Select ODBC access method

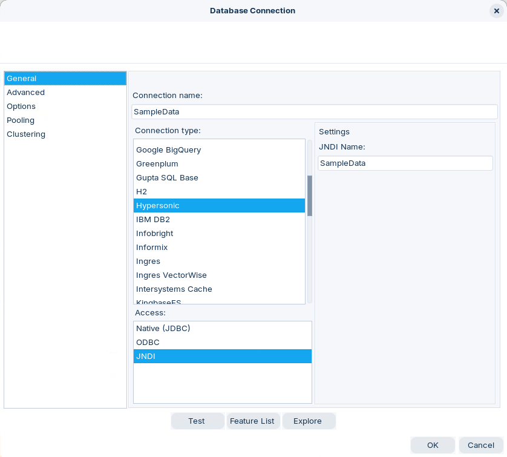click(x=148, y=343)
